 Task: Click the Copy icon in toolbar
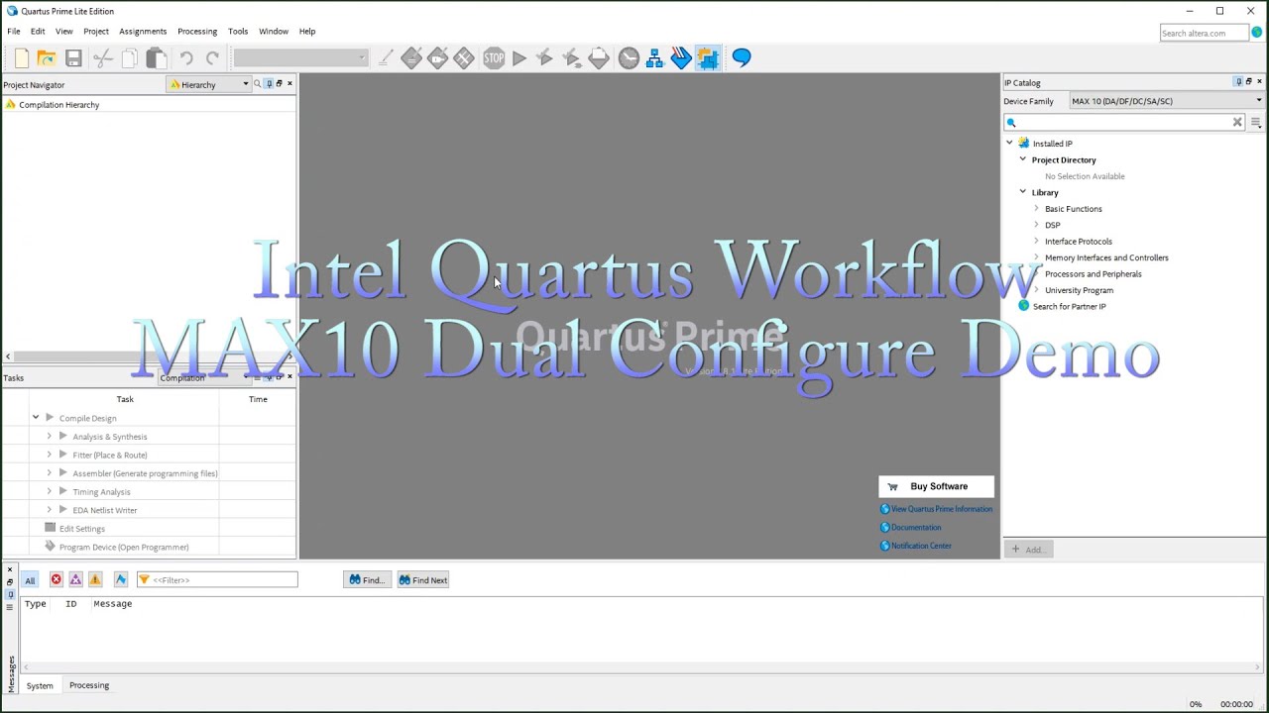pyautogui.click(x=129, y=58)
